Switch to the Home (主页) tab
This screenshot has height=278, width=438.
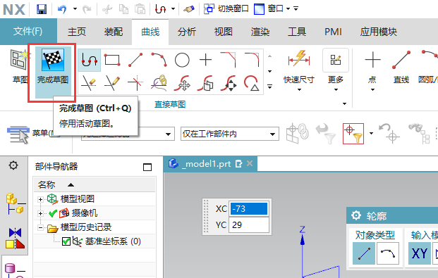pyautogui.click(x=77, y=32)
